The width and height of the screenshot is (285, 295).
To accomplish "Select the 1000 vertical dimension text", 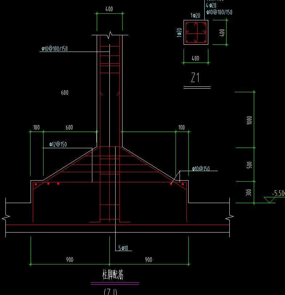I will tap(249, 120).
